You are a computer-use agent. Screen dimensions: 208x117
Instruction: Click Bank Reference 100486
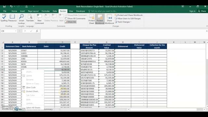(x=29, y=56)
